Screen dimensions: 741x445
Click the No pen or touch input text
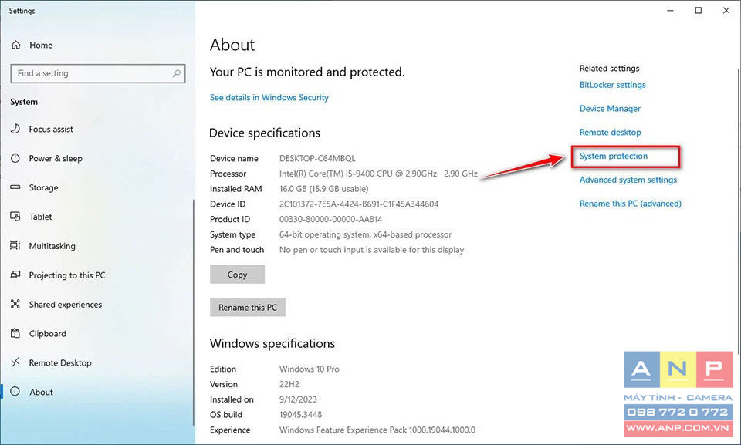tap(371, 249)
